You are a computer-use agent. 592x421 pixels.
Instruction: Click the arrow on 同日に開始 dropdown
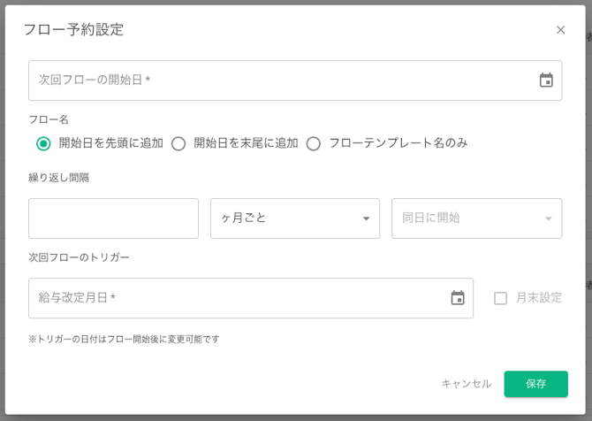tap(548, 218)
